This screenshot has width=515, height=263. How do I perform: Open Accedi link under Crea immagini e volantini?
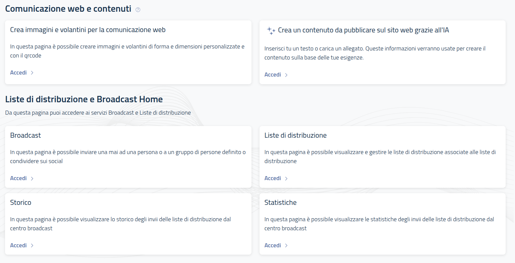pos(18,73)
